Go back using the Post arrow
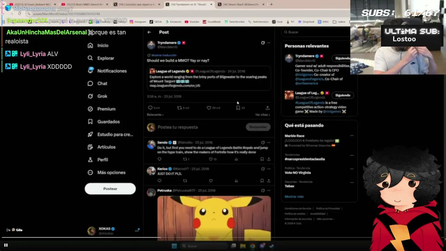446x251 pixels. tap(149, 32)
